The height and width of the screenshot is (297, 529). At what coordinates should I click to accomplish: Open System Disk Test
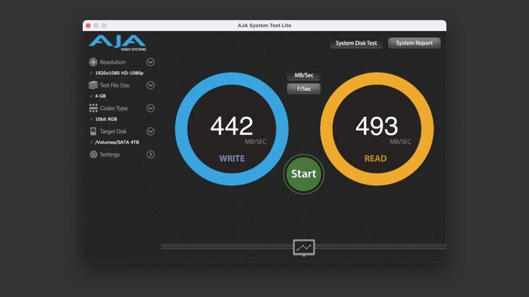point(356,43)
